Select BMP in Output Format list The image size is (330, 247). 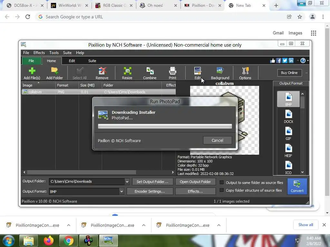pos(288,99)
